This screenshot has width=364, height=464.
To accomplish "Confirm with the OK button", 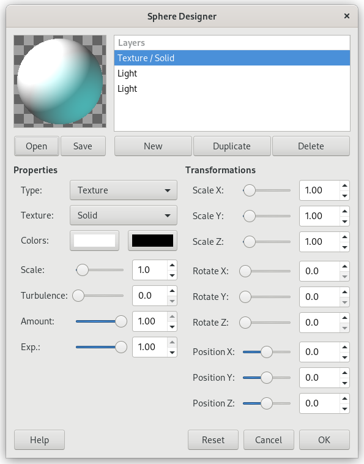I will 324,440.
